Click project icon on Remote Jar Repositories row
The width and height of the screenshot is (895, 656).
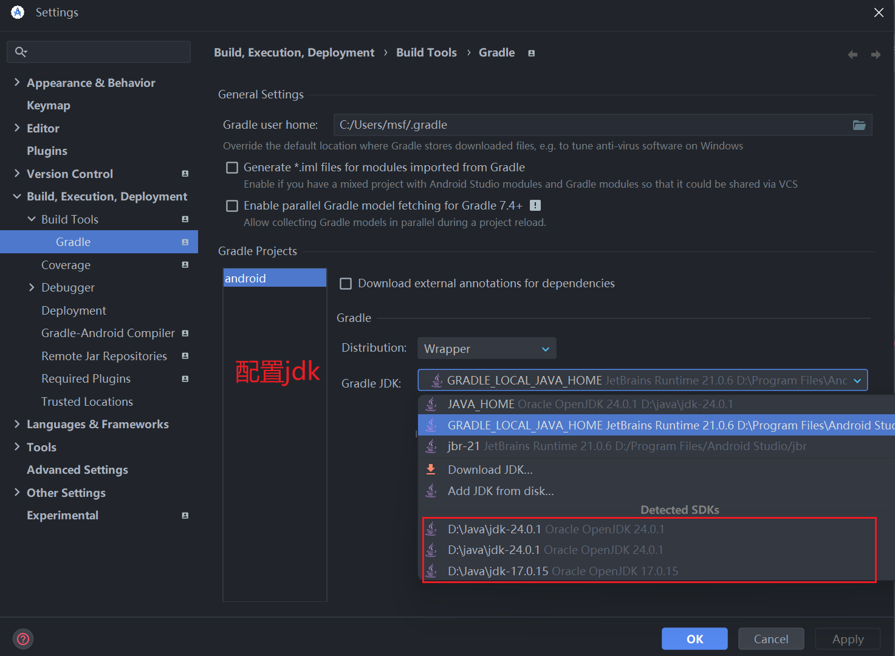[x=185, y=356]
